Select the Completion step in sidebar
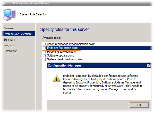Screen dimensions: 154x113 coord(11,51)
